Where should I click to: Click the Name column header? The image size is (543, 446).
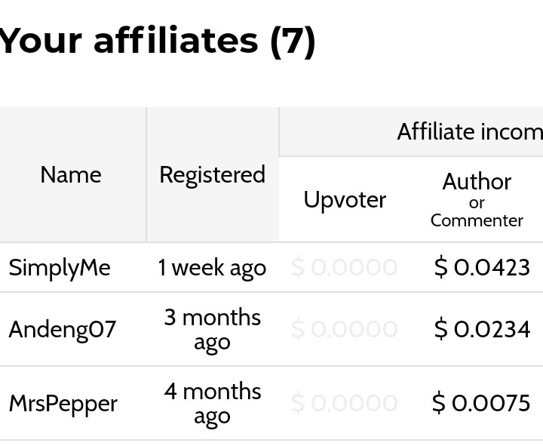point(71,174)
